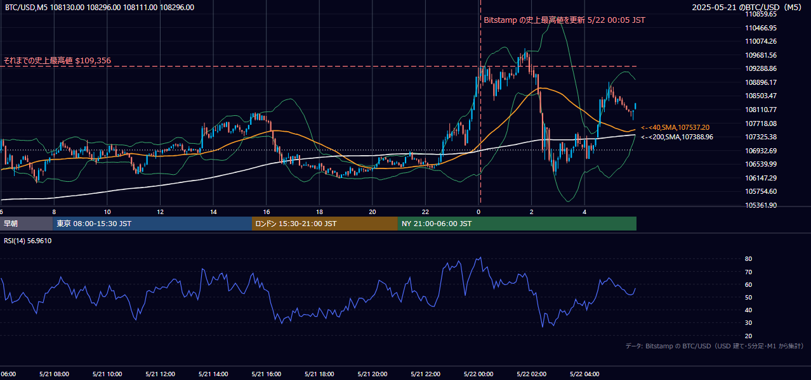Viewport: 811px width, 380px height.
Task: Click RSI axis level 50
Action: point(748,298)
